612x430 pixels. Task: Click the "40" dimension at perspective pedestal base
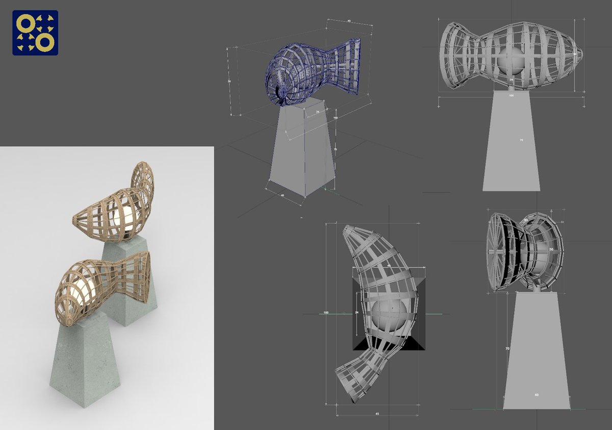pyautogui.click(x=284, y=195)
